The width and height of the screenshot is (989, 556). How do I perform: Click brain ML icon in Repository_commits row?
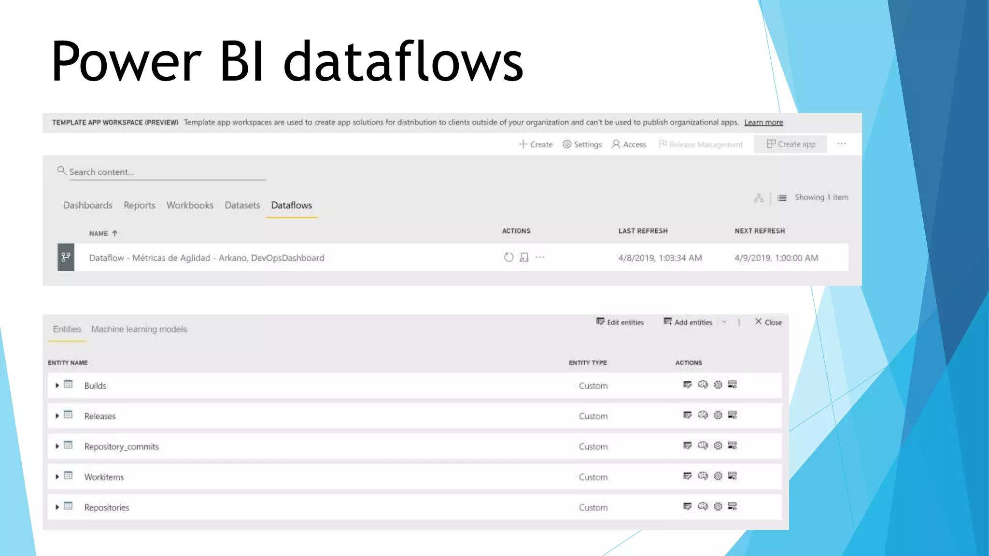(703, 445)
